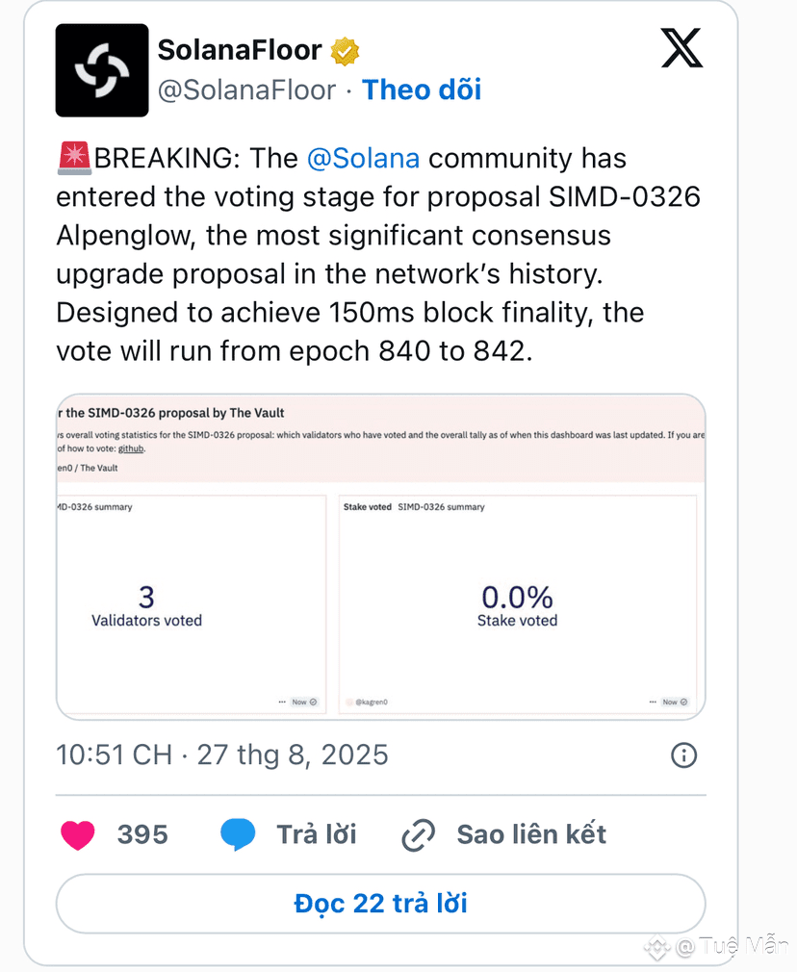The height and width of the screenshot is (972, 797).
Task: Click the 395 likes count
Action: tap(142, 834)
